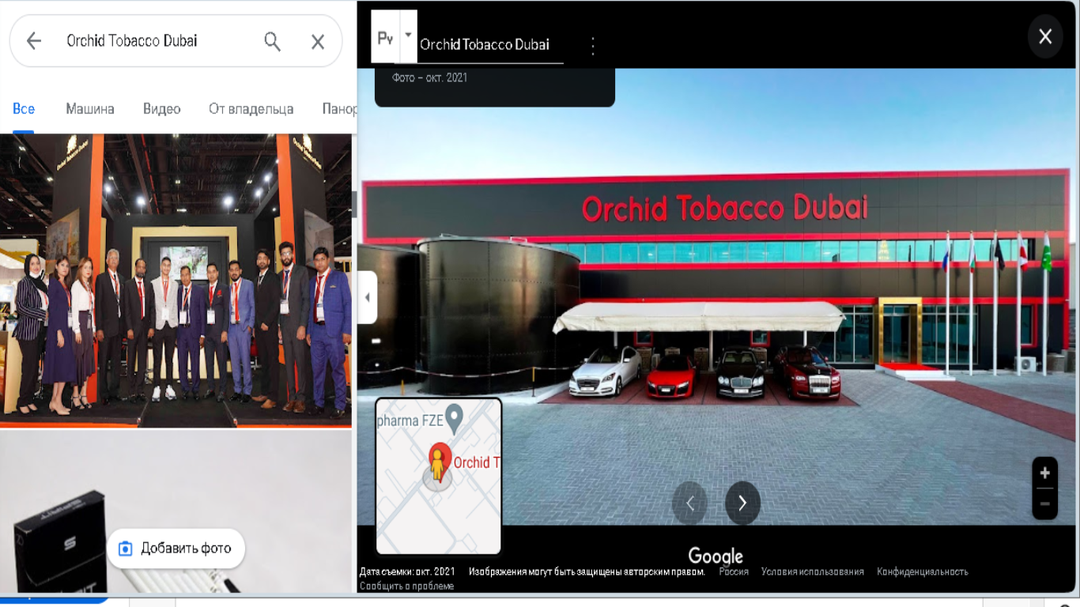
Task: Zoom out with the minus button
Action: pos(1044,503)
